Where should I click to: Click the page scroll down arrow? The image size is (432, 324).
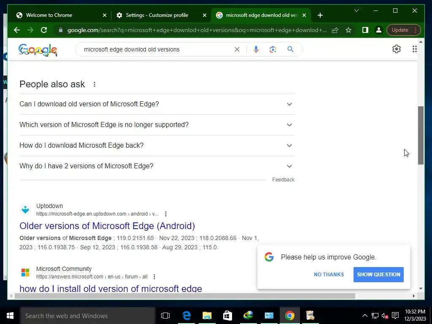(421, 289)
